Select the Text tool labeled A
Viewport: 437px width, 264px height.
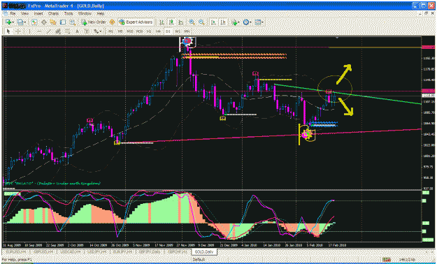[x=77, y=31]
